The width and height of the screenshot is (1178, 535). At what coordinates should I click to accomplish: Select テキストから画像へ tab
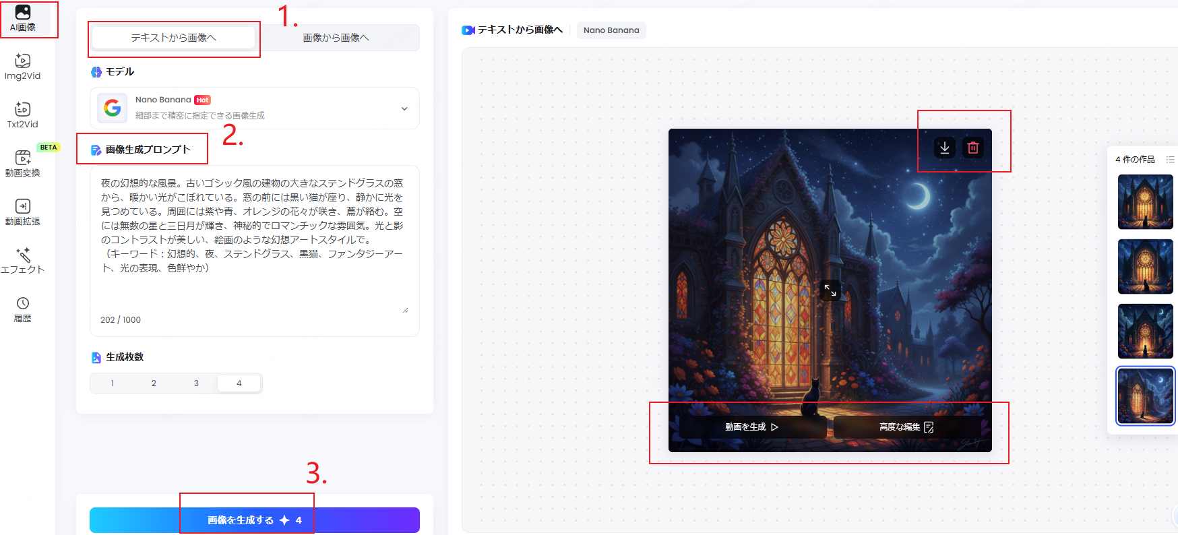(x=174, y=38)
